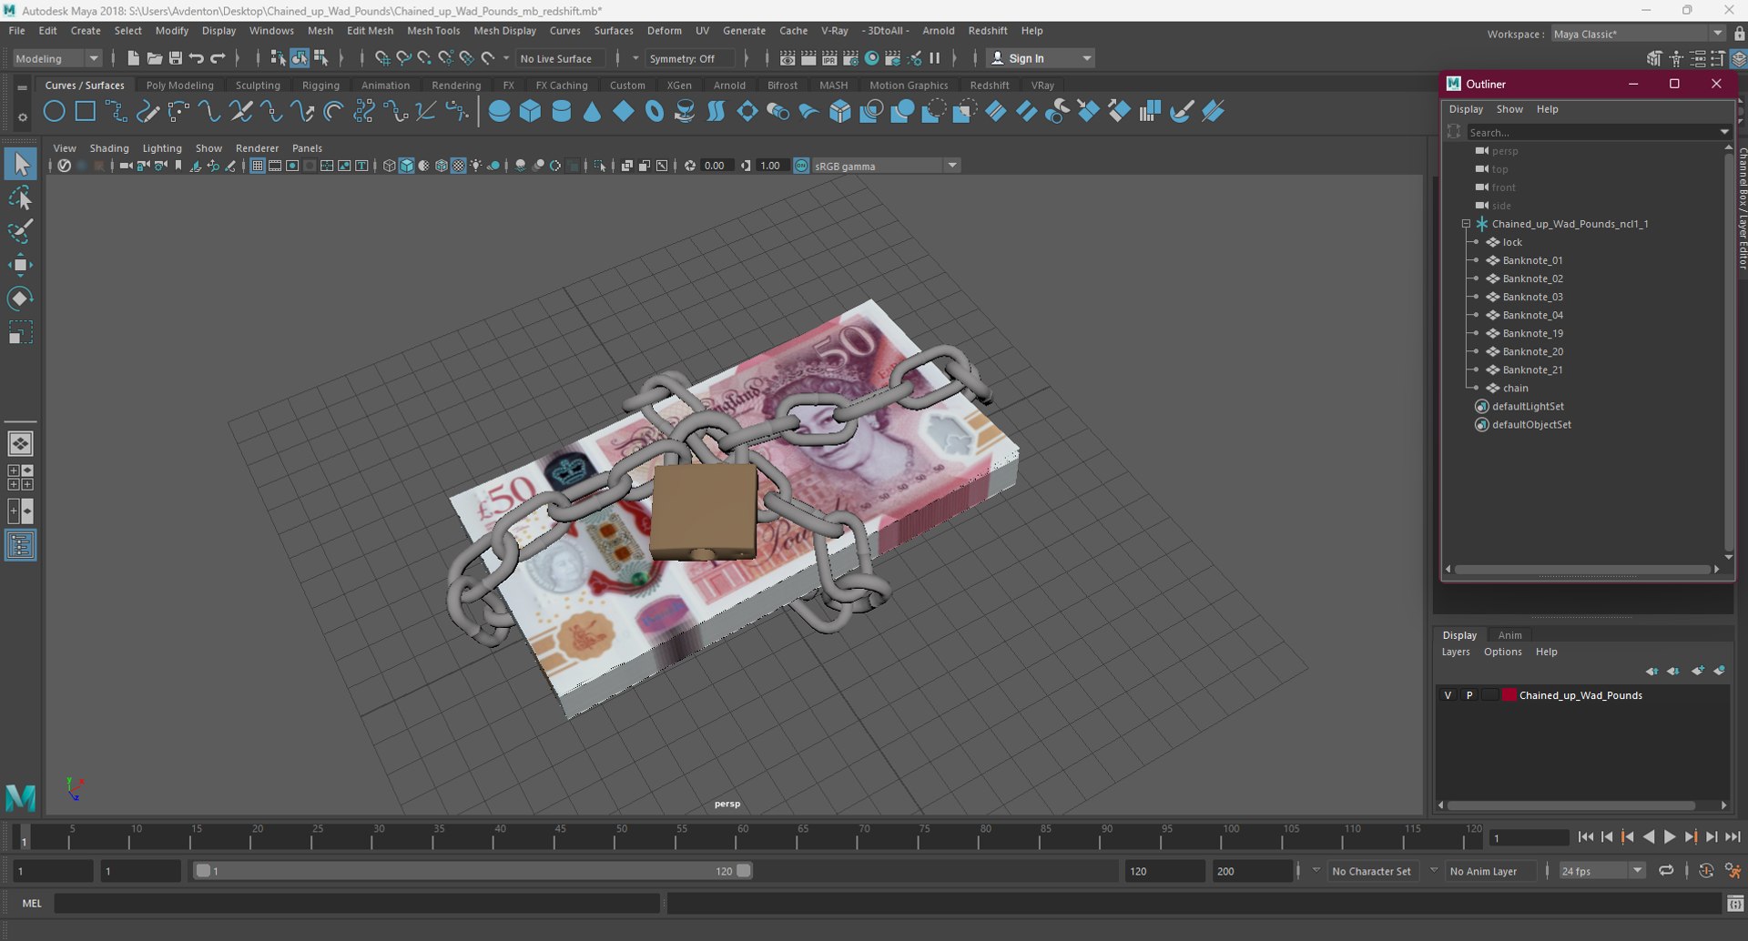Image resolution: width=1748 pixels, height=941 pixels.
Task: Toggle playback P box for Chained_up_Wad_Pounds layer
Action: tap(1469, 695)
